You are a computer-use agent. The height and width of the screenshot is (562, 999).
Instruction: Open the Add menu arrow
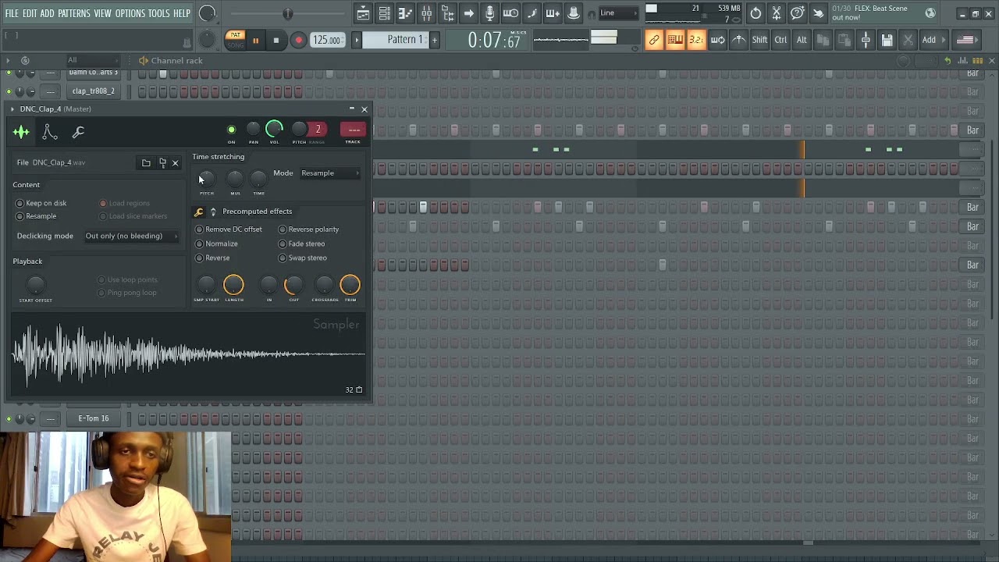[x=944, y=40]
